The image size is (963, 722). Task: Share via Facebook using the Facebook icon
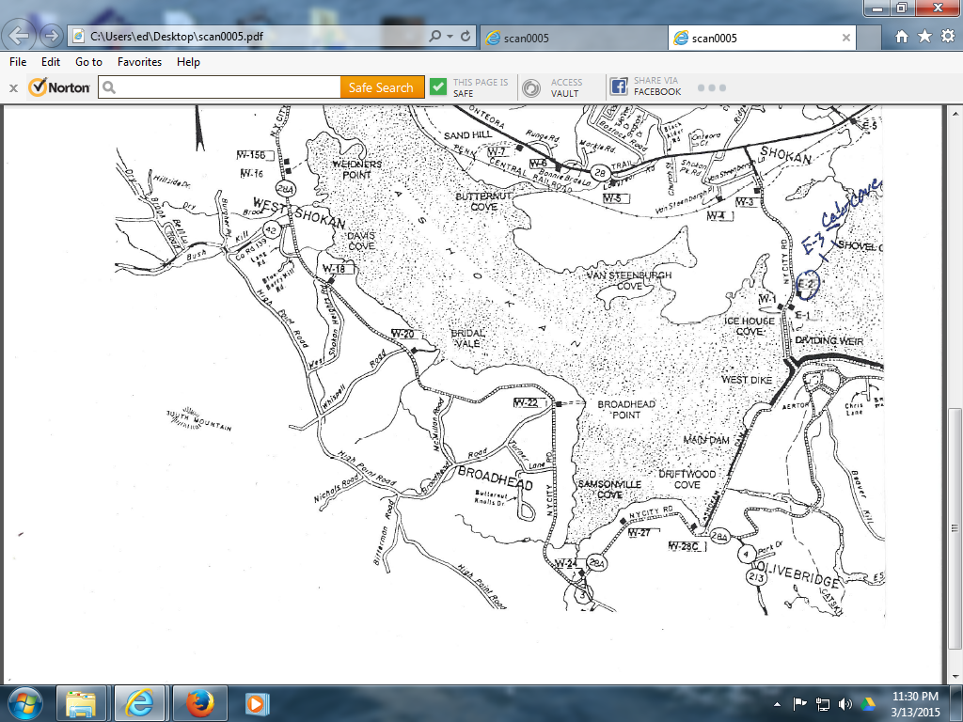(x=618, y=86)
